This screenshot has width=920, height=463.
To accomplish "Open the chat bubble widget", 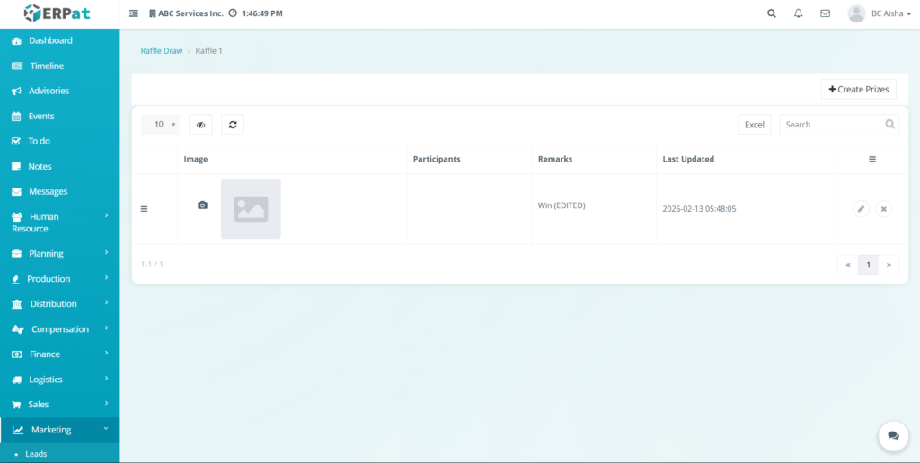I will (x=893, y=435).
